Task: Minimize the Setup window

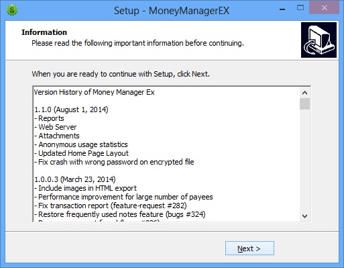Action: (282, 9)
